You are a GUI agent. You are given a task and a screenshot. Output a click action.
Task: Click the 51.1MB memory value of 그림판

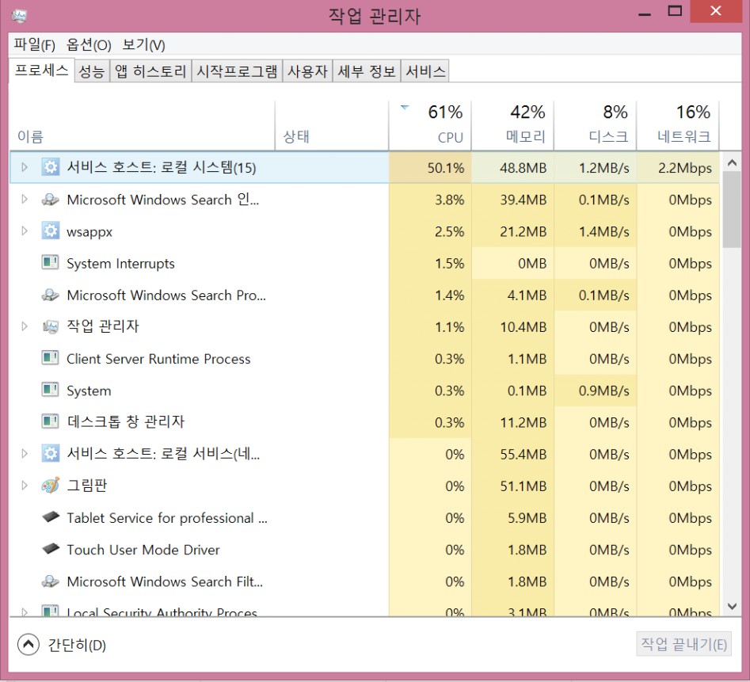(x=523, y=486)
